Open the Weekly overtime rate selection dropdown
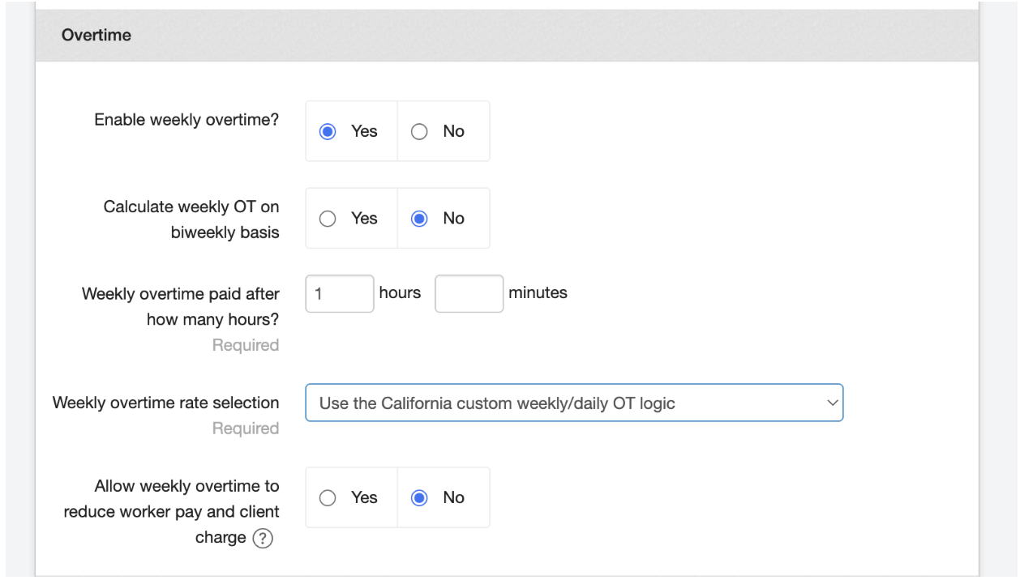The width and height of the screenshot is (1020, 580). pyautogui.click(x=573, y=403)
